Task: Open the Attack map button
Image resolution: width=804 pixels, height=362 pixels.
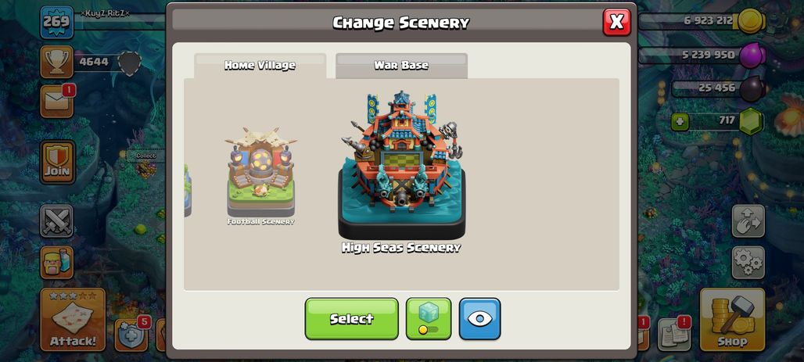Action: point(73,319)
